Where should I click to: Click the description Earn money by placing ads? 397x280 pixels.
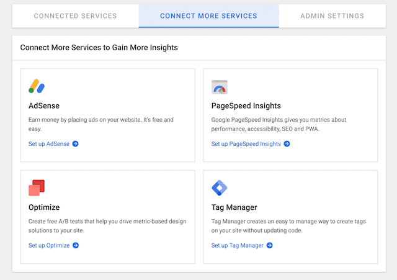[100, 124]
